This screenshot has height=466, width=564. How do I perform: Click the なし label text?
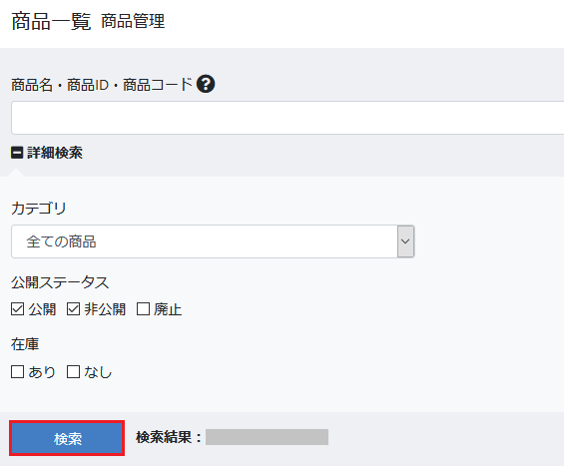[98, 372]
